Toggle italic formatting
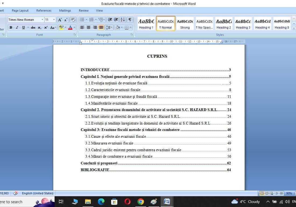The image size is (296, 207). tap(17, 27)
